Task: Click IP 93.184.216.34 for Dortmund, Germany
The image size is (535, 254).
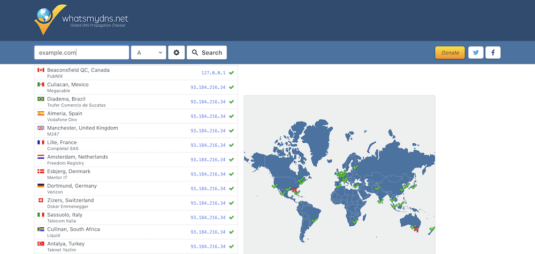Action: (x=208, y=189)
